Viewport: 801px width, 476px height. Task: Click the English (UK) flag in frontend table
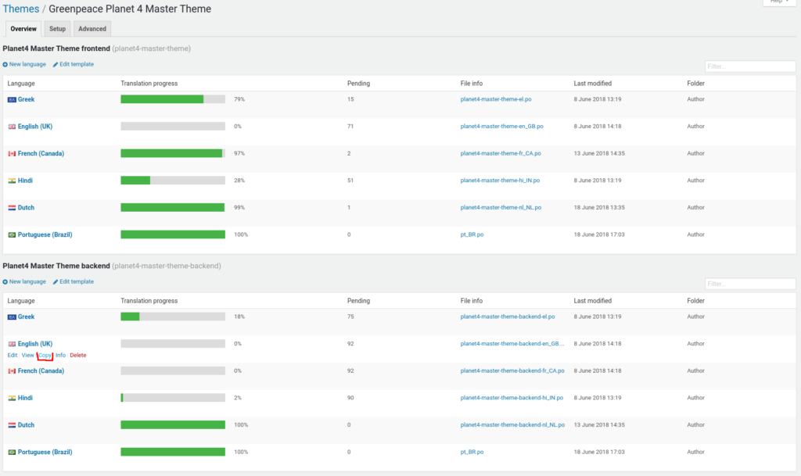click(x=12, y=127)
